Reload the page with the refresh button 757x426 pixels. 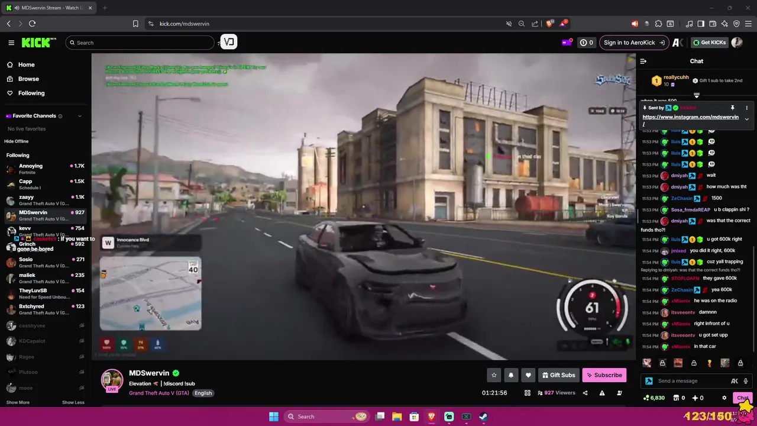(x=32, y=24)
